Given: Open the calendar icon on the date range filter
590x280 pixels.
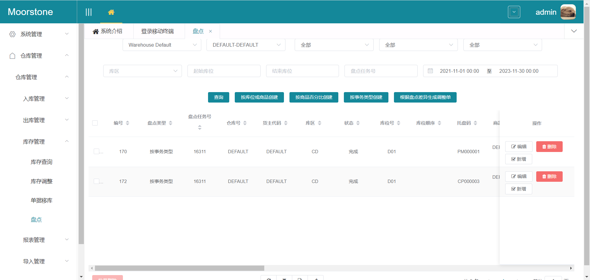Looking at the screenshot, I should (x=430, y=71).
